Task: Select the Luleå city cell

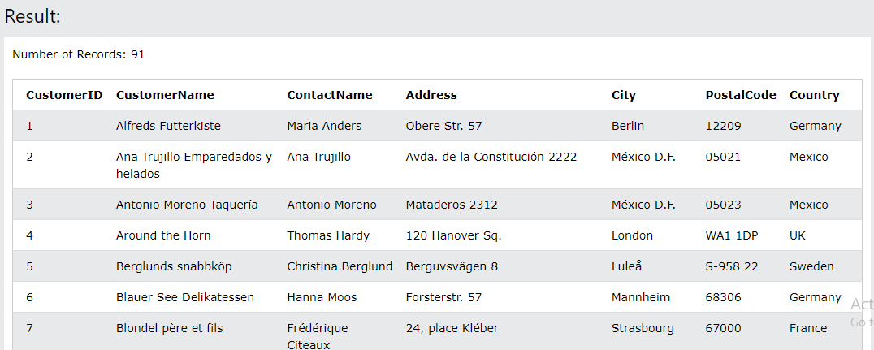Action: click(628, 266)
